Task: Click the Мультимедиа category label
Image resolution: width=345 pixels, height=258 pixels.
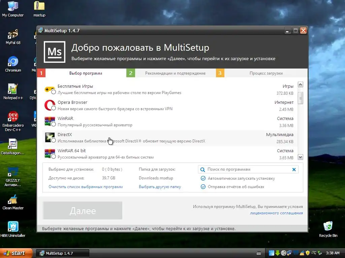Action: click(280, 135)
